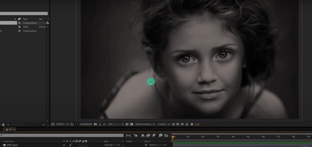Click the Brainstorm icon in timeline
Screen dimensions: 312x147
point(160,135)
